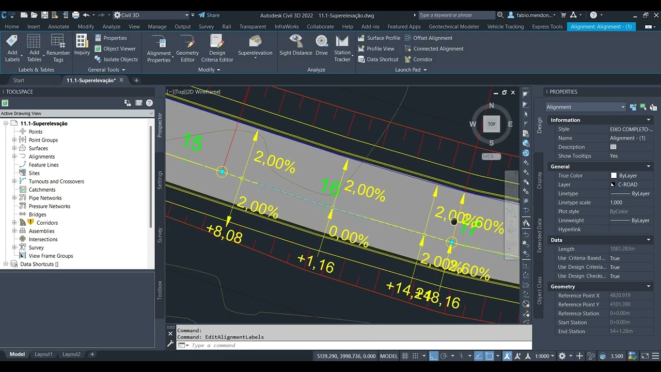Create an Offset Alignment

[x=428, y=38]
